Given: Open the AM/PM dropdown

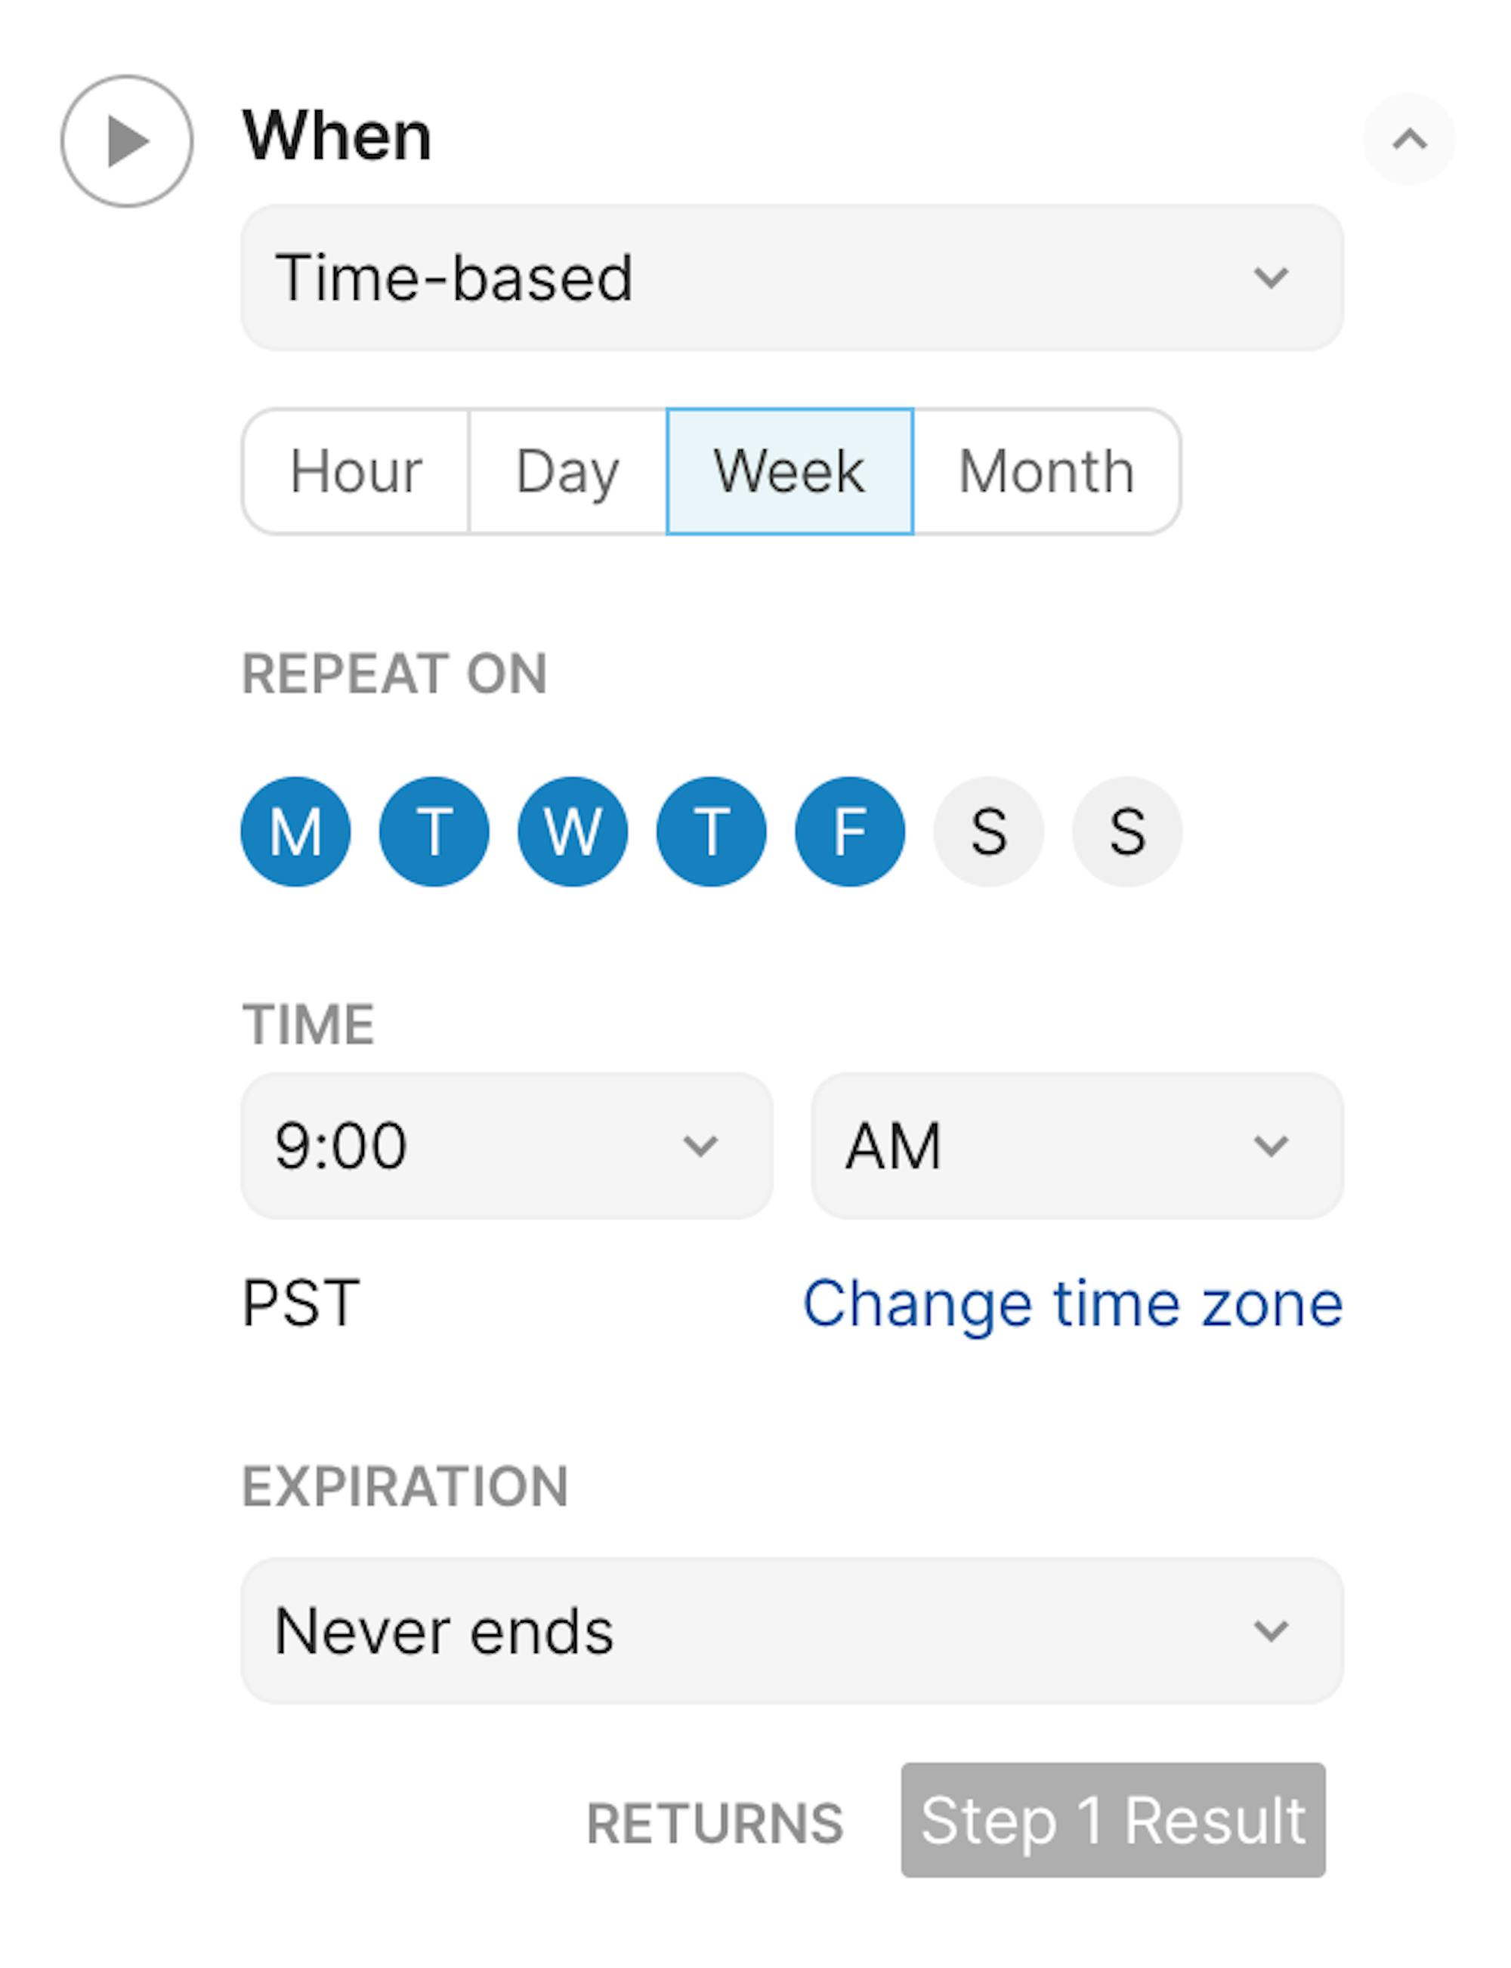Looking at the screenshot, I should pos(1077,1146).
